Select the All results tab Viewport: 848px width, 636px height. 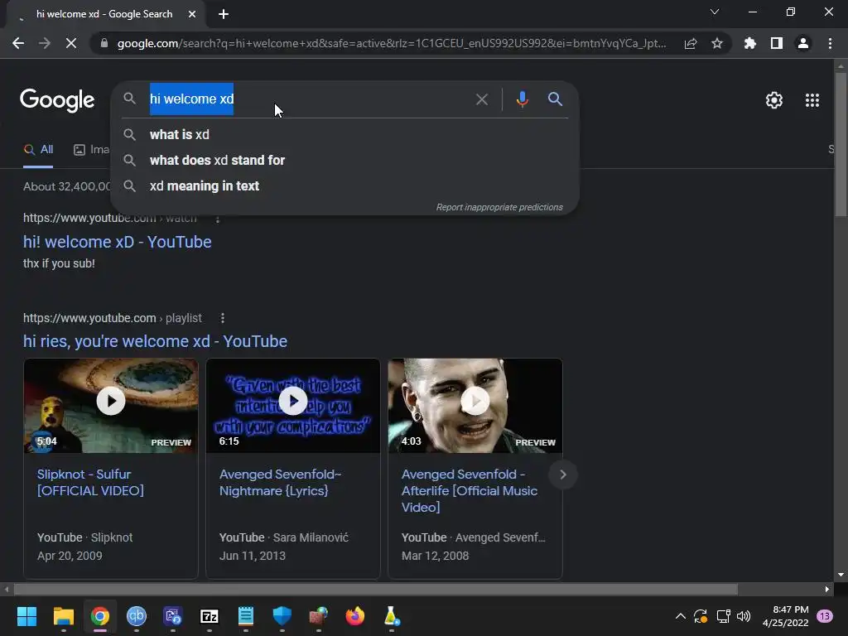click(39, 150)
